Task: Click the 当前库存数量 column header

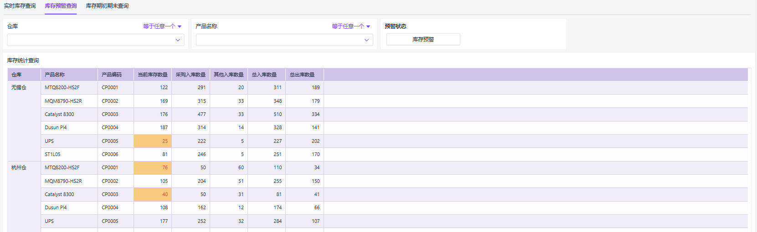Action: point(153,75)
